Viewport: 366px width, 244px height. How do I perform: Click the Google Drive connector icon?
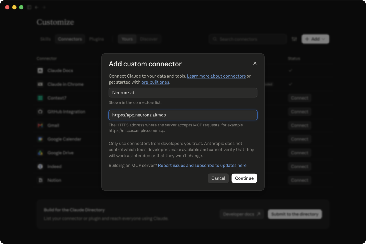[40, 153]
